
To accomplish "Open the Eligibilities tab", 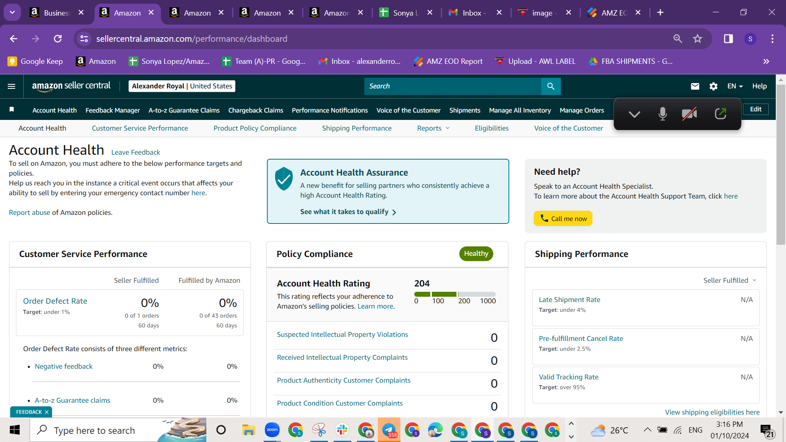I will (492, 128).
